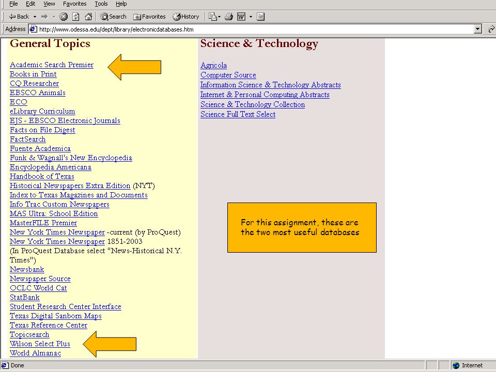Viewport: 496px width, 372px height.
Task: Open the Favorites menu in the menu bar
Action: (x=74, y=4)
